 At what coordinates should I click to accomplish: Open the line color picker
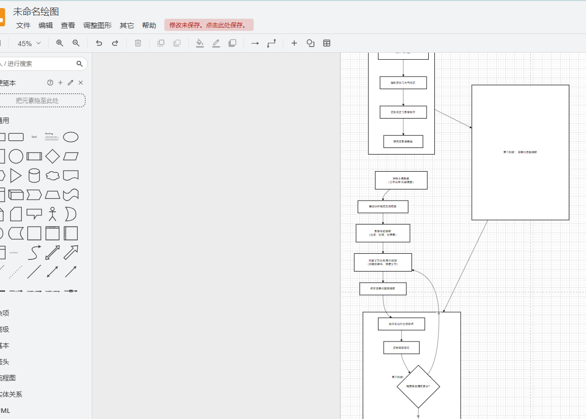pos(216,43)
